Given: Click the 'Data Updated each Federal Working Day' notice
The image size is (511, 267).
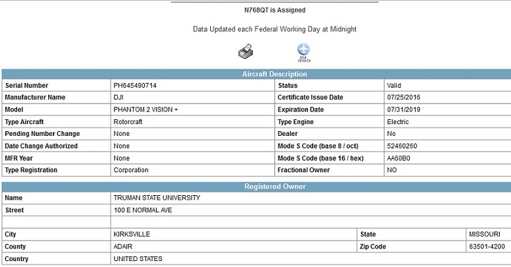Looking at the screenshot, I should pyautogui.click(x=275, y=29).
